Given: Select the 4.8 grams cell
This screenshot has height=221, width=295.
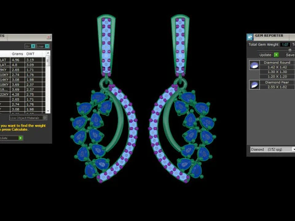Looking at the screenshot, I should [17, 65].
